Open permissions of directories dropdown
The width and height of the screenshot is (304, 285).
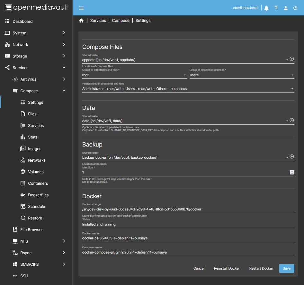tap(188, 89)
